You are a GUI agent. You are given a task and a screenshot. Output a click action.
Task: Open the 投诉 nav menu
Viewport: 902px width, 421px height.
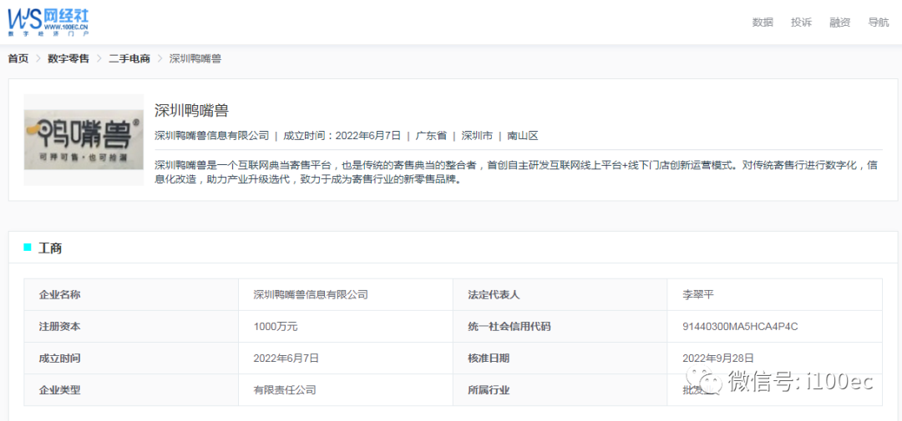[801, 23]
